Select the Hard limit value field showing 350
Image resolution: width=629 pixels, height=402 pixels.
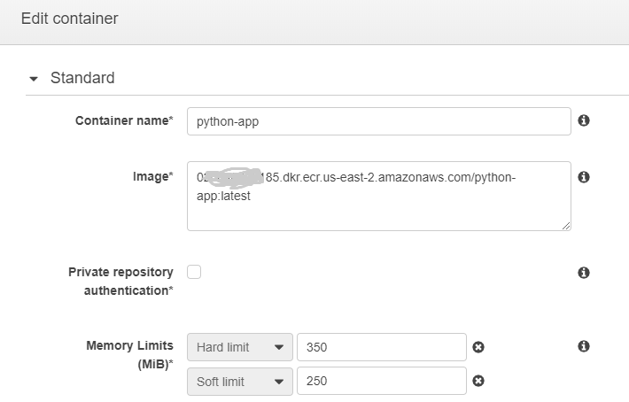[x=381, y=347]
